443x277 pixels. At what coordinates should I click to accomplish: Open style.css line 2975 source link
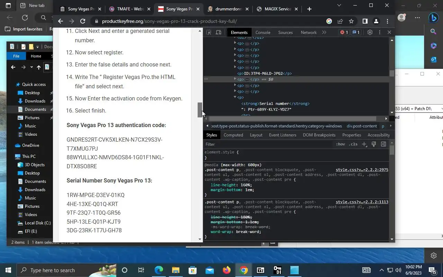click(362, 170)
